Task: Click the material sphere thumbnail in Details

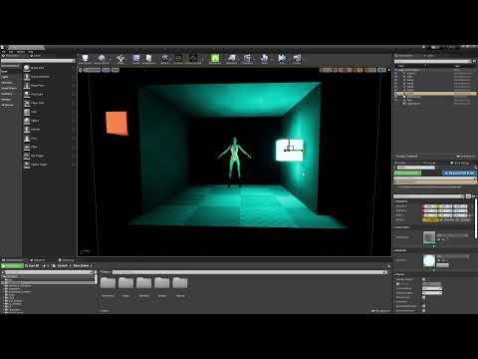Action: click(429, 261)
